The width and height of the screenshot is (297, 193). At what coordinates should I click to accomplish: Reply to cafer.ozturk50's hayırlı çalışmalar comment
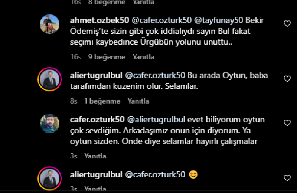95,156
